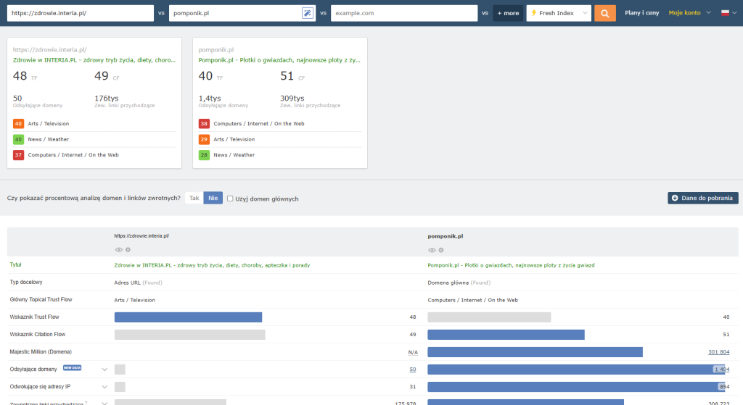Select the Nie toggle option
The image size is (743, 405).
point(213,199)
